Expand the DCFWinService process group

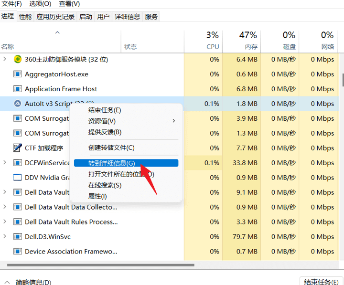5,163
